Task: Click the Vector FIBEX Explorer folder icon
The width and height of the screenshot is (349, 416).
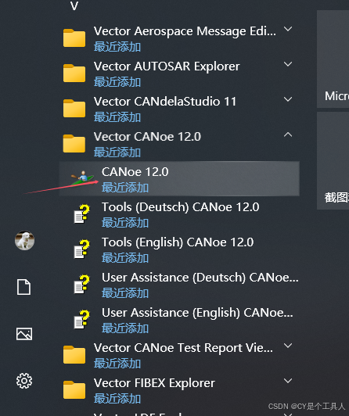Action: (x=74, y=389)
